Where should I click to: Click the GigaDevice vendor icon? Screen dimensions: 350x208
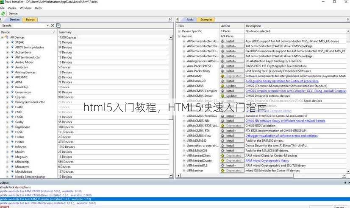pyautogui.click(x=13, y=127)
